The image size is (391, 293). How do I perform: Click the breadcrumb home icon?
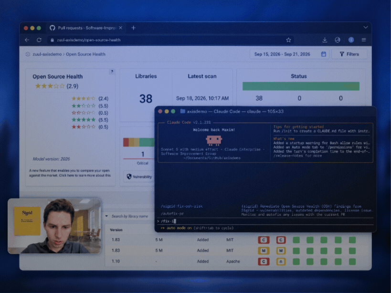pos(28,54)
